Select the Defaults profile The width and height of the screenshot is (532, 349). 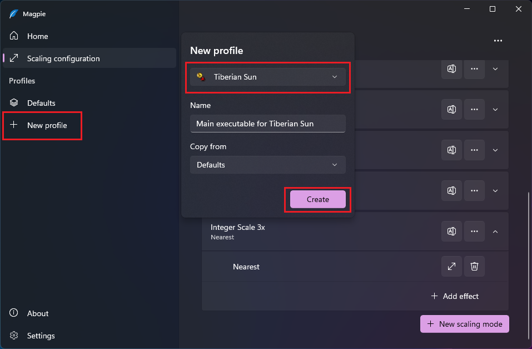(x=41, y=103)
